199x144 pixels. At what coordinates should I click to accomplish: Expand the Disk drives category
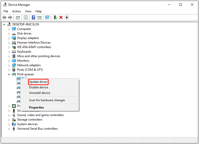pyautogui.click(x=9, y=34)
